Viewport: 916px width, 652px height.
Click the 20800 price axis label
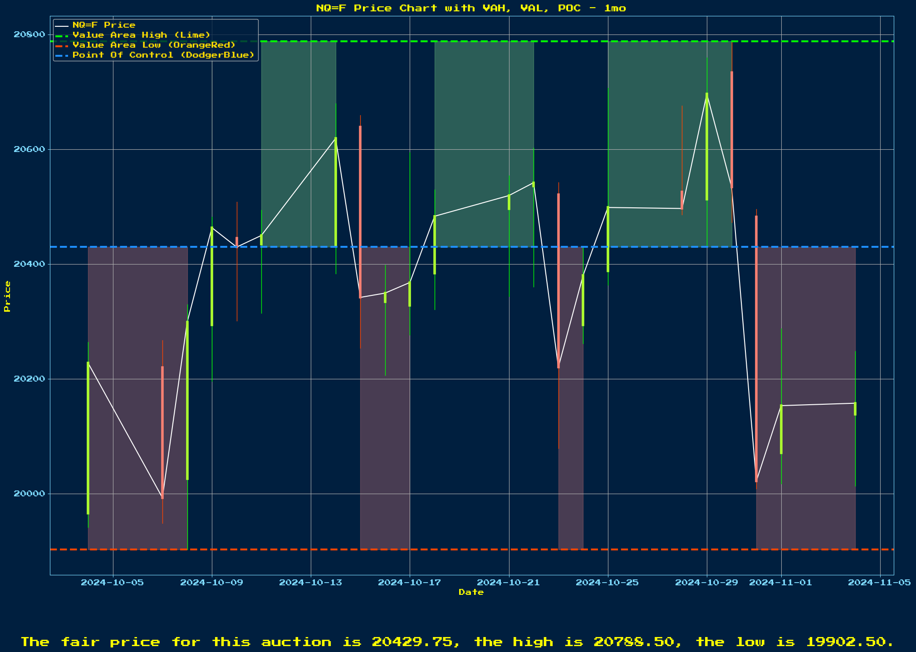pos(29,34)
